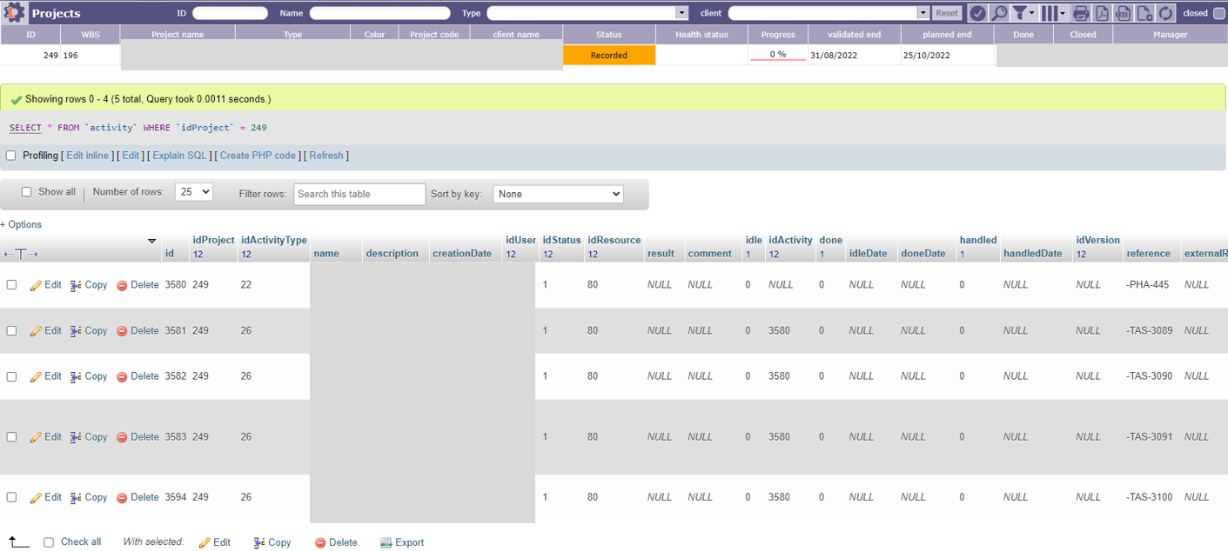This screenshot has height=551, width=1228.
Task: Click the 0 % progress bar cell
Action: coord(777,55)
